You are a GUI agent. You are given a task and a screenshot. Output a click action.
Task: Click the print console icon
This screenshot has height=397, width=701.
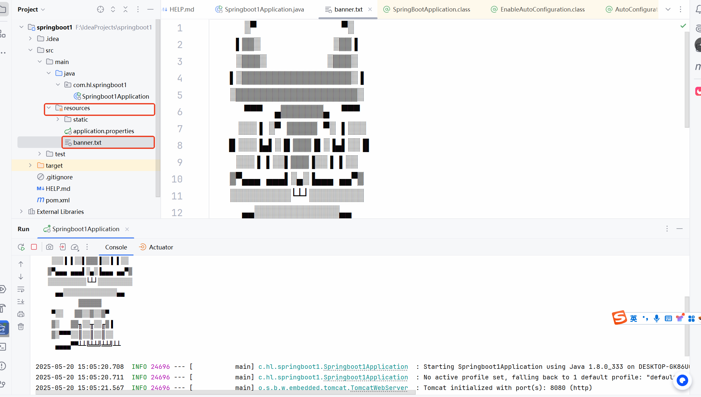click(21, 314)
